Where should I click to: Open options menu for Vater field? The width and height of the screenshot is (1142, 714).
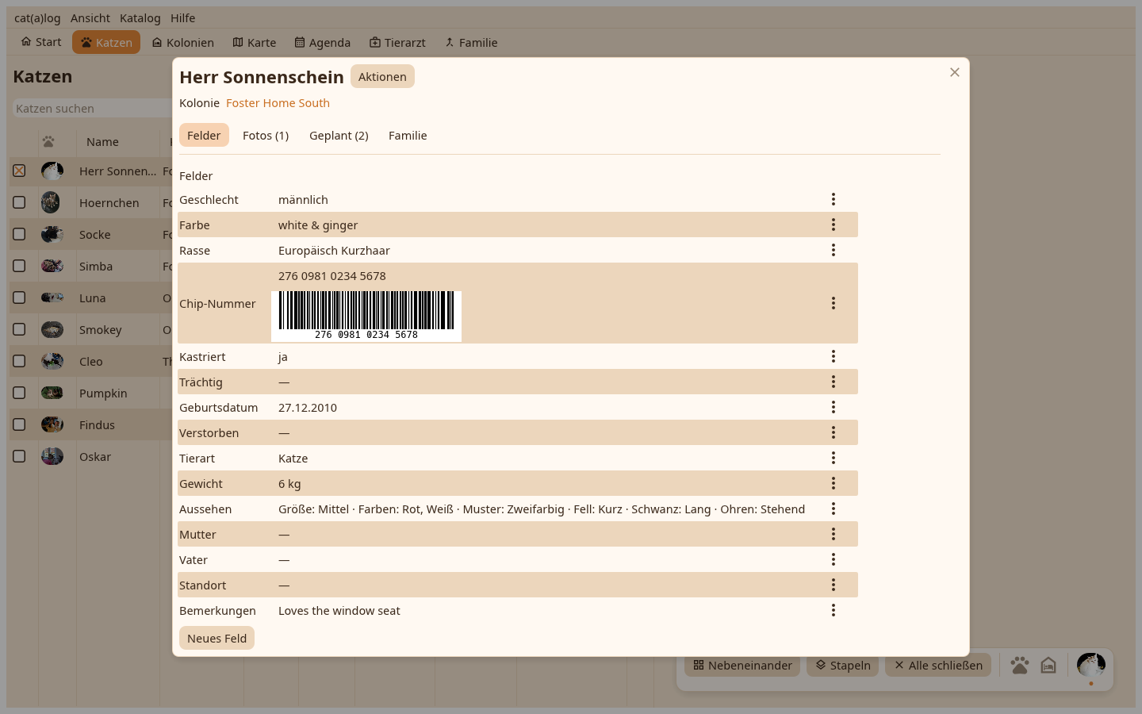pyautogui.click(x=834, y=559)
